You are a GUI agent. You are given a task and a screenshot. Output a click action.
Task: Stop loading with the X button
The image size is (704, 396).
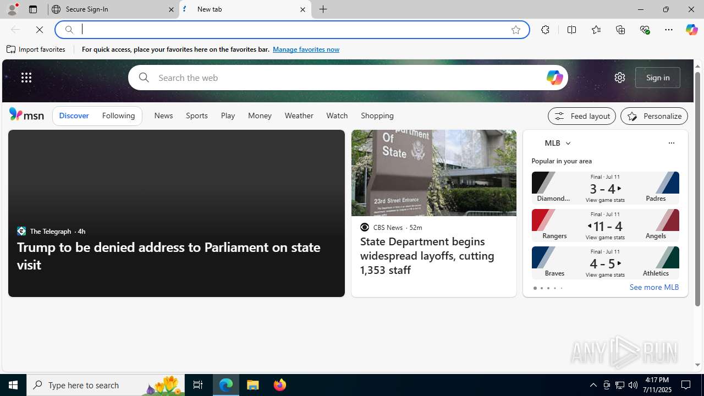[40, 30]
